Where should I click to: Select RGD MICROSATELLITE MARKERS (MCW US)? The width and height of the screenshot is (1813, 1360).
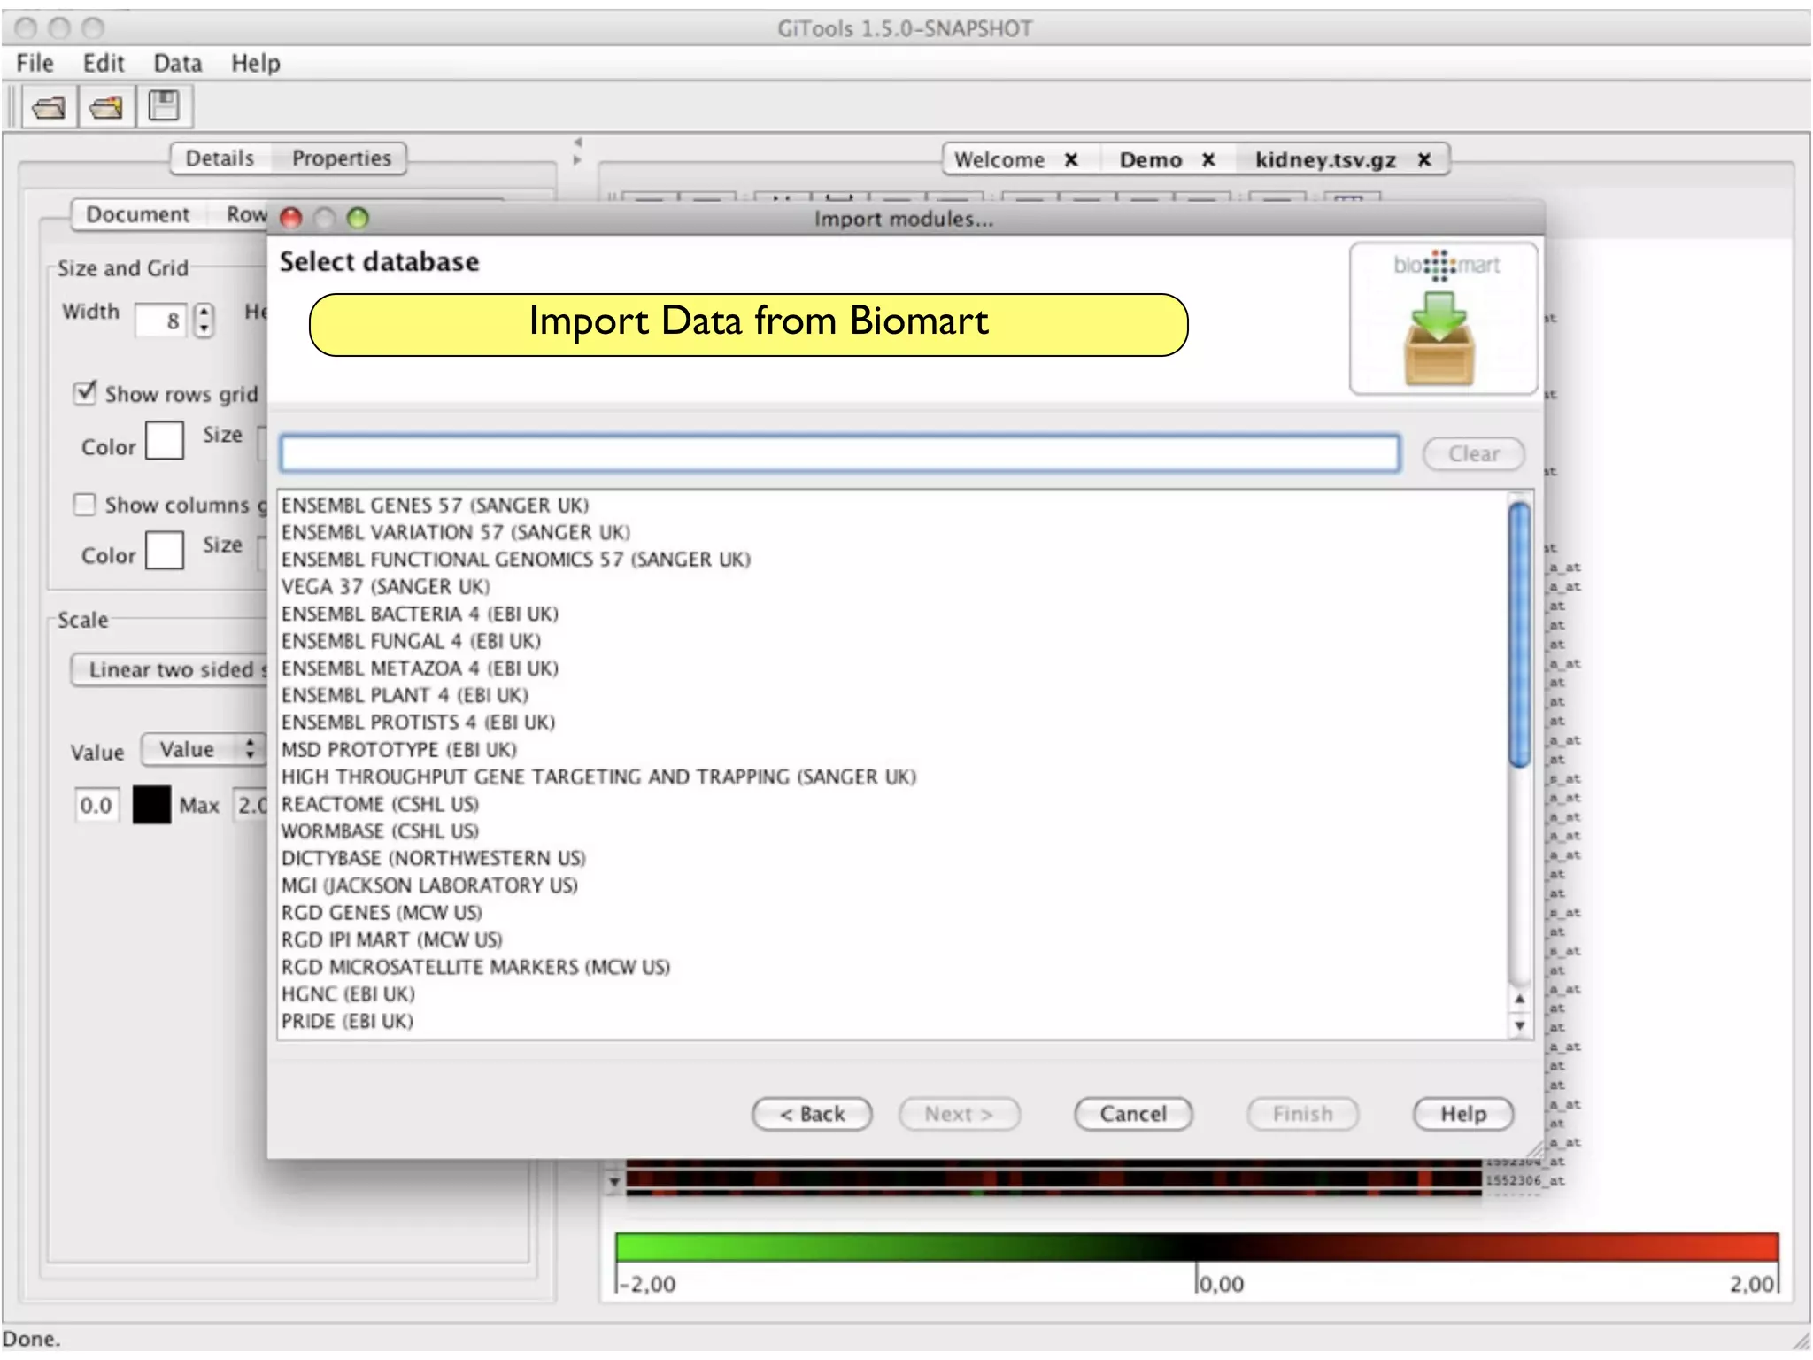891,967
